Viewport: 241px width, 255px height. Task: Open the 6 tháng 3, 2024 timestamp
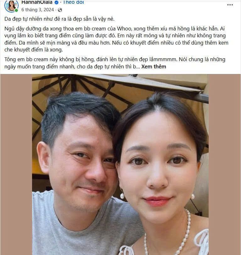[x=38, y=10]
